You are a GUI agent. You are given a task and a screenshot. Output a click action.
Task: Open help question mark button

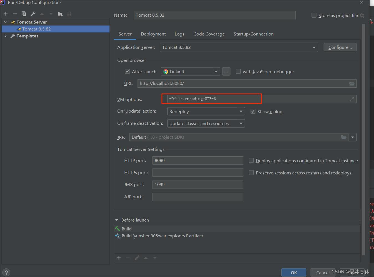pos(6,272)
